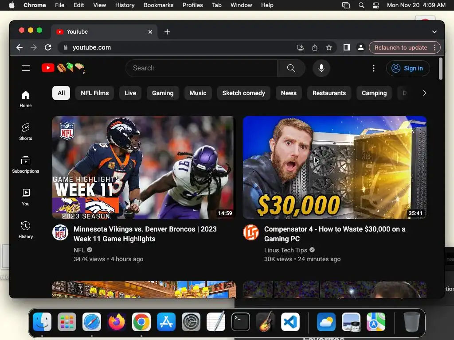Image resolution: width=454 pixels, height=340 pixels.
Task: Open History in the sidebar
Action: tap(25, 230)
